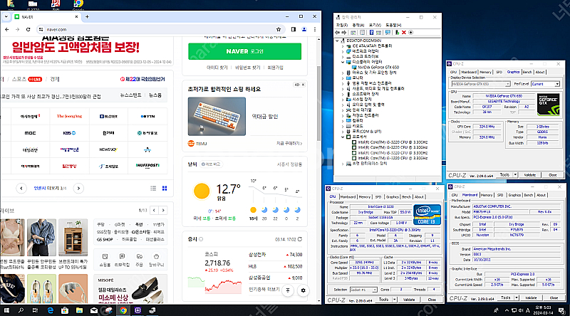Collapse DESKTOP root node in Device Manager
Viewport: 570px width, 316px height.
(x=337, y=41)
